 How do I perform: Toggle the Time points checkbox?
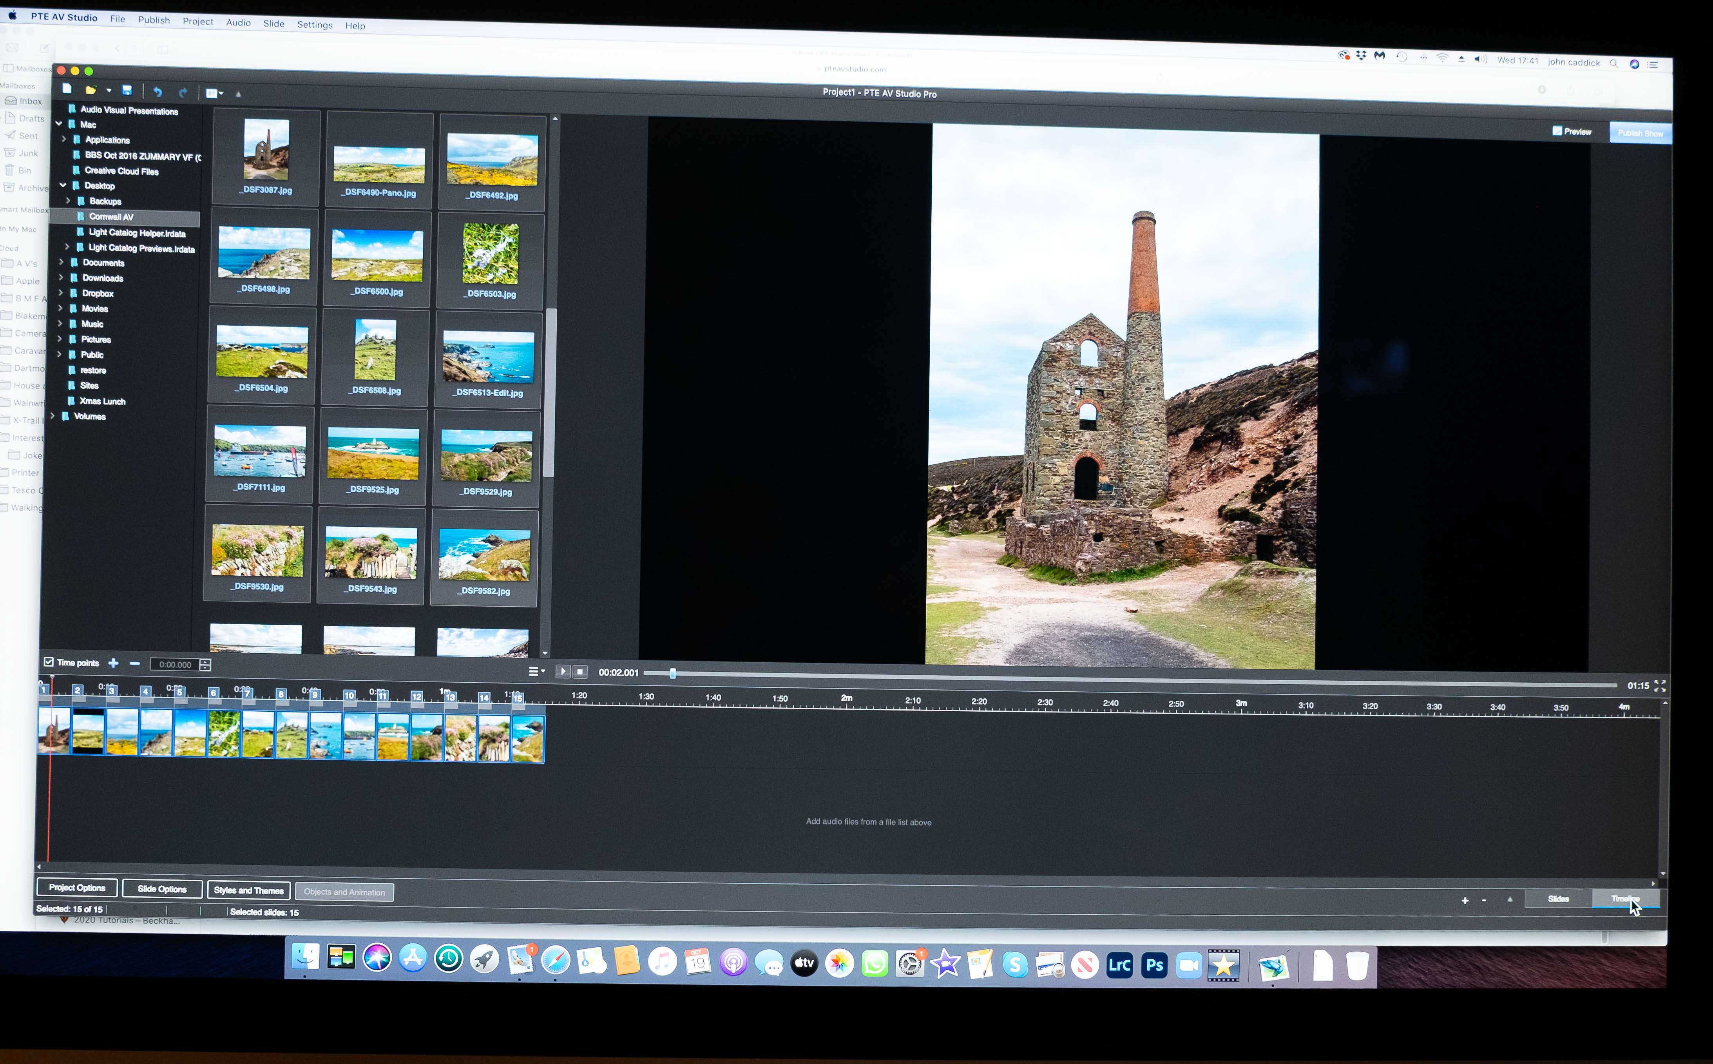click(x=49, y=662)
